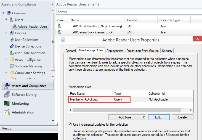Click the Icon column header
Viewport: 202px width, 140px height.
click(62, 20)
